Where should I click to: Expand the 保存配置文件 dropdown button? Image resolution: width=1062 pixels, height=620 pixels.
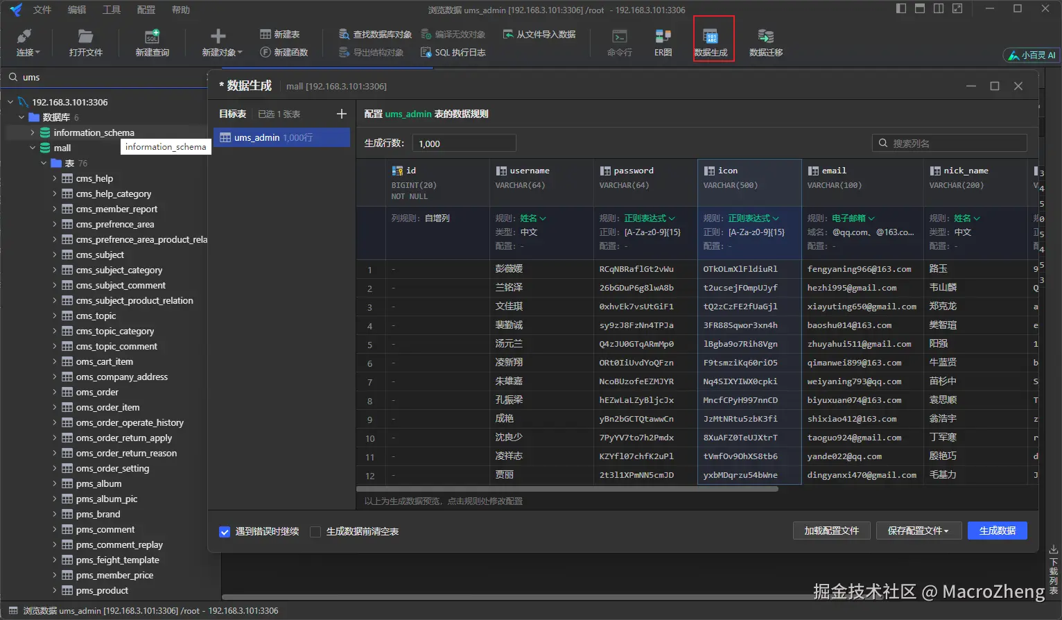click(918, 531)
